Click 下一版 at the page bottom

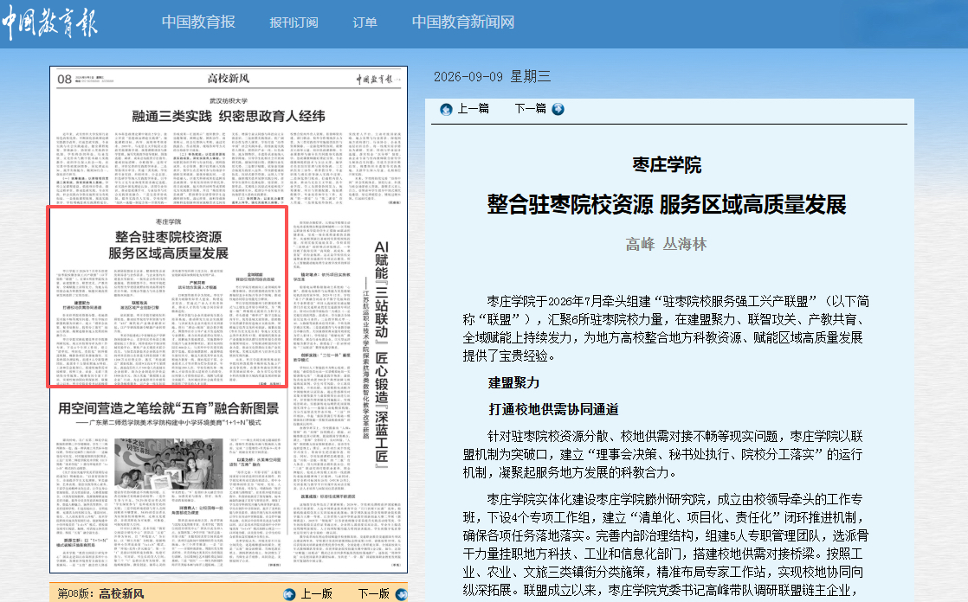[373, 593]
